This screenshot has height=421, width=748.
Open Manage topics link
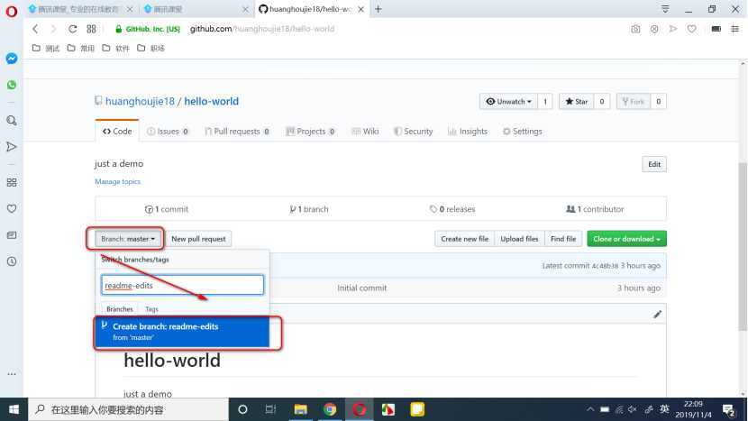pyautogui.click(x=117, y=181)
